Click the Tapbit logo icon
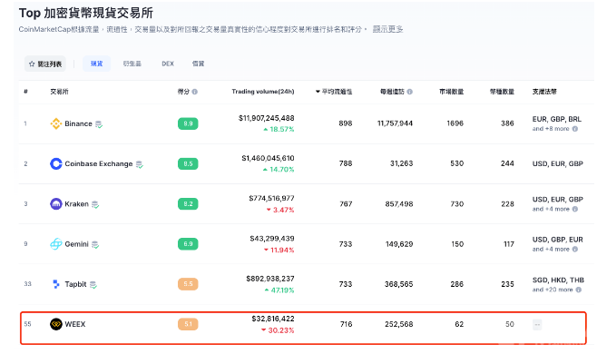This screenshot has width=597, height=354. 56,284
